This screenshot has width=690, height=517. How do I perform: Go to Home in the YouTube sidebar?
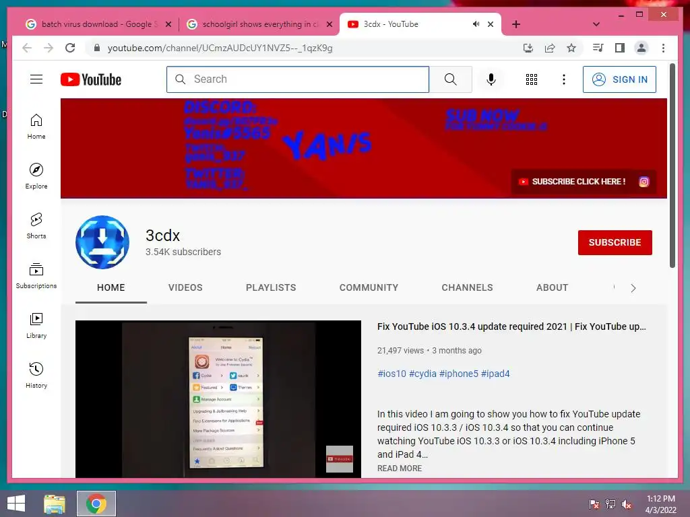click(x=36, y=127)
